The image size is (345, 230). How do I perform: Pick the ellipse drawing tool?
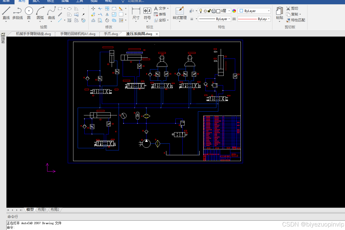(x=69, y=9)
